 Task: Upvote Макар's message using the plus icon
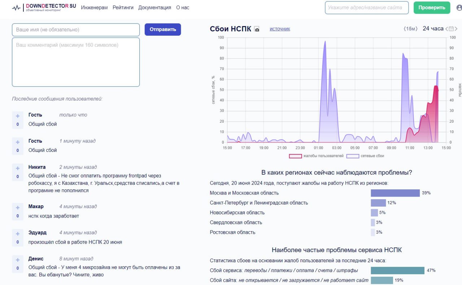17,208
